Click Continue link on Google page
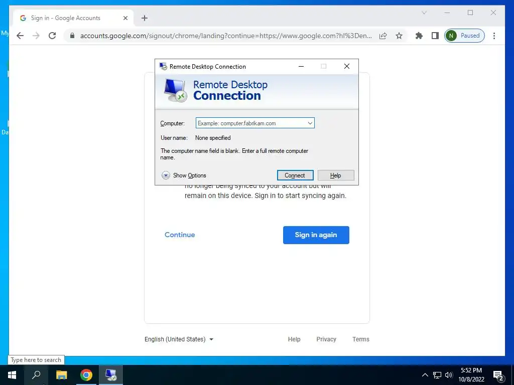The image size is (514, 385). 180,235
